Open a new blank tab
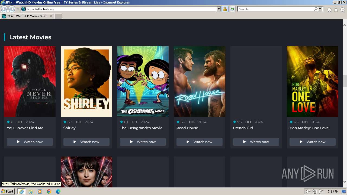This screenshot has height=195, width=347. coord(58,16)
